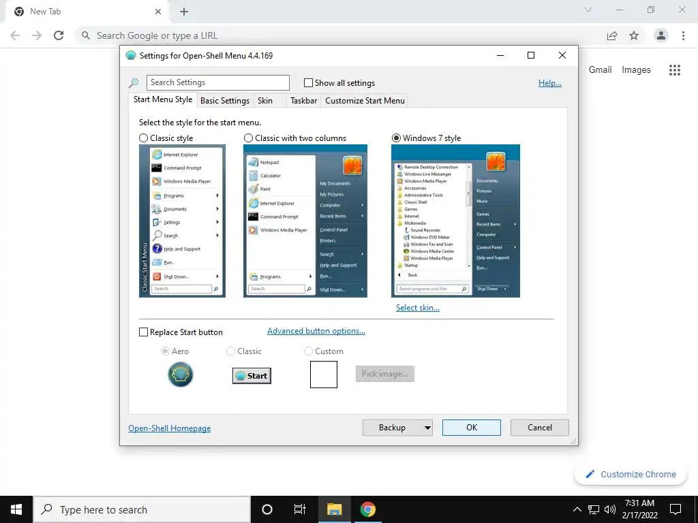Open the Backup dropdown arrow
This screenshot has height=523, width=698.
coord(427,428)
